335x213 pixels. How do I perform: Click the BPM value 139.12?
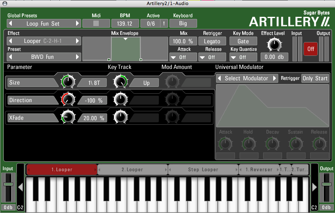pyautogui.click(x=125, y=24)
